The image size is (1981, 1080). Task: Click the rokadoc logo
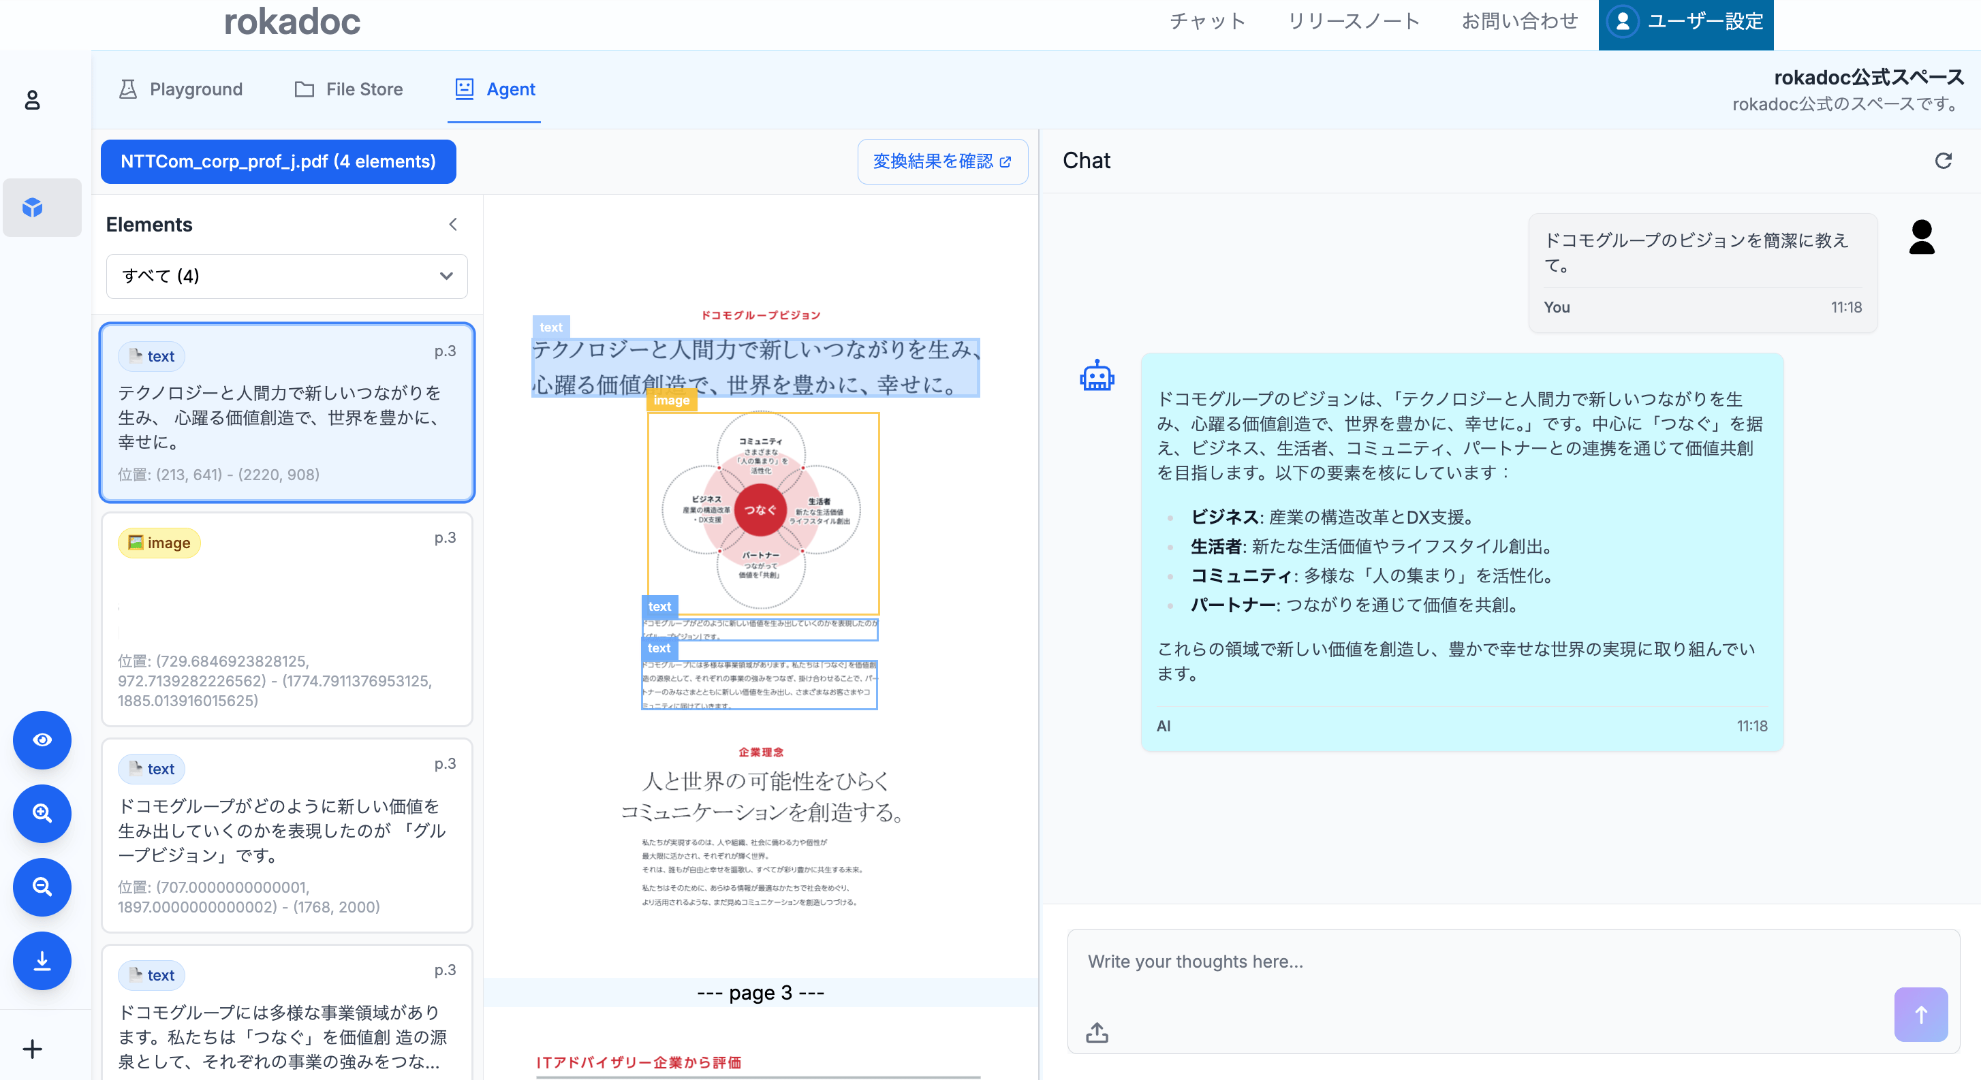click(x=292, y=22)
